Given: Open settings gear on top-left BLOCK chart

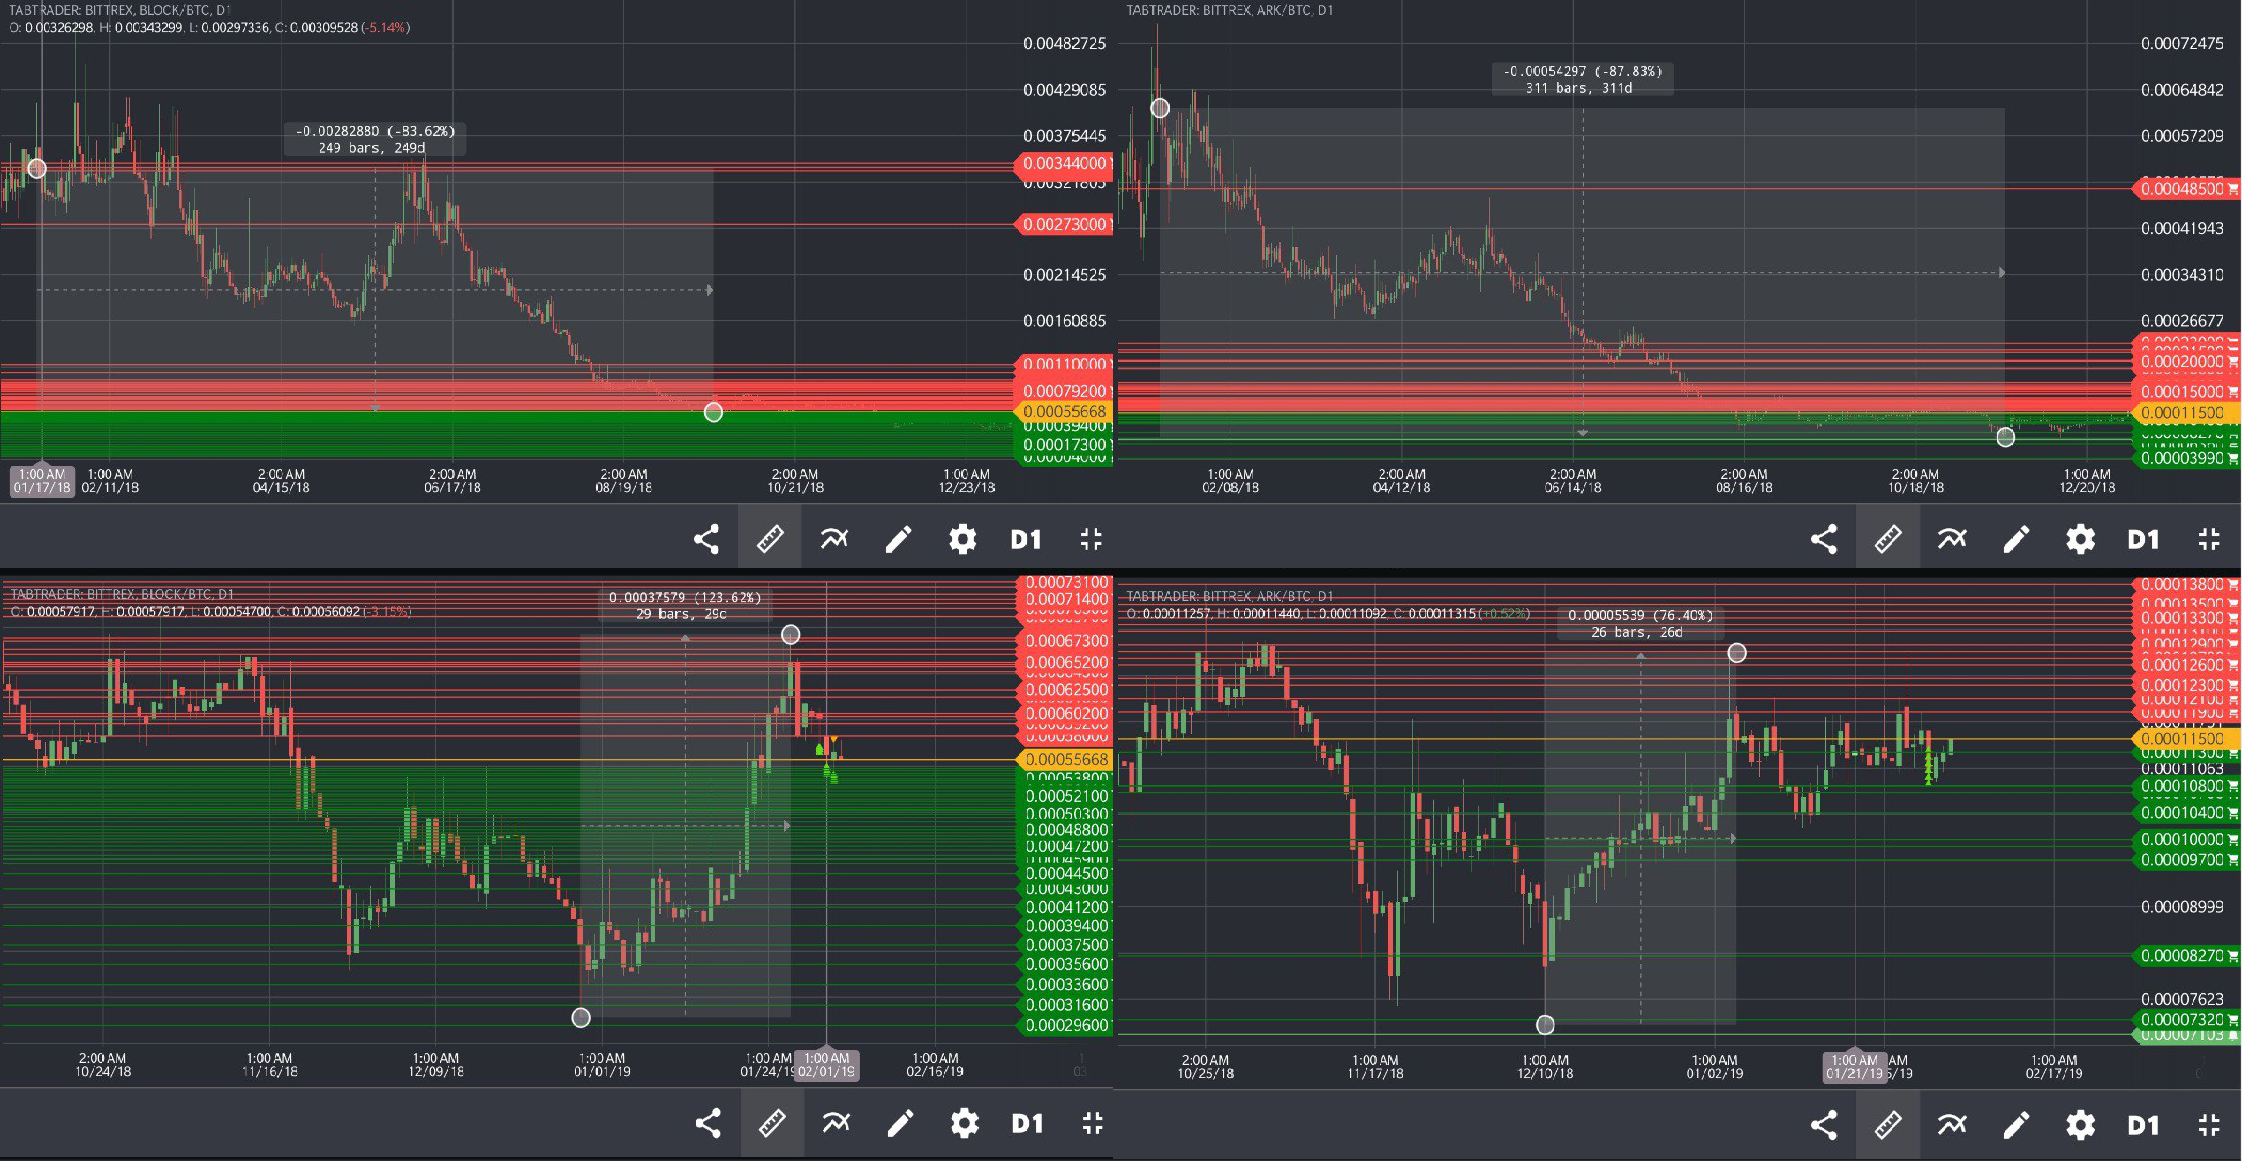Looking at the screenshot, I should [x=962, y=539].
